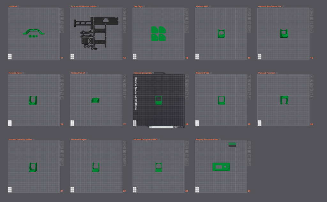Auto orient objects on the Untitled plate 11

pos(62,14)
